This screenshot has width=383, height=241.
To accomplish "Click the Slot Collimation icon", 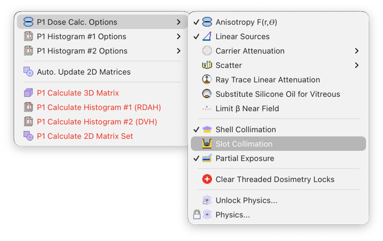I will pos(207,144).
